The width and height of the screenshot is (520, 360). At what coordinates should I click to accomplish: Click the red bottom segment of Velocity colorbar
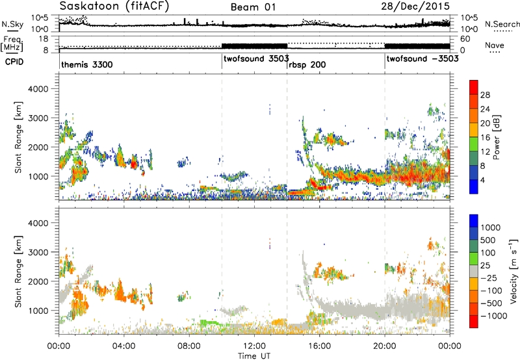(x=474, y=321)
